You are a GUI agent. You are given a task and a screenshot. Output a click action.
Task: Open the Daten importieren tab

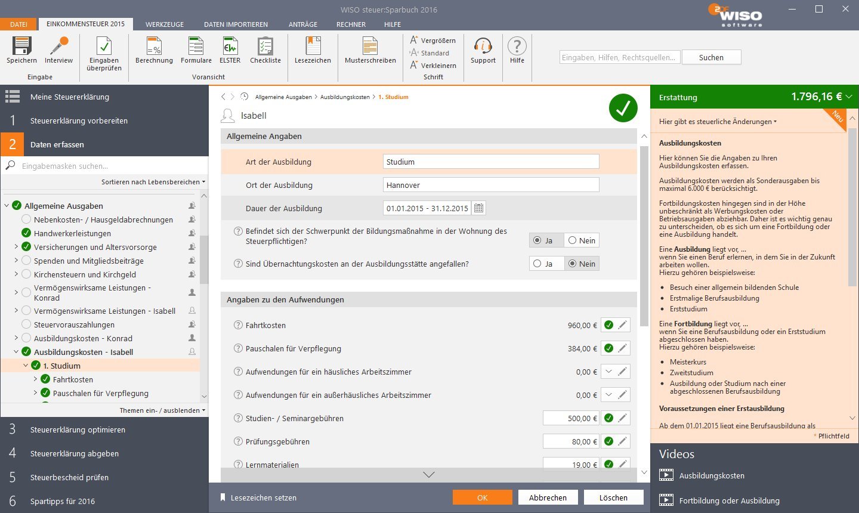point(236,24)
